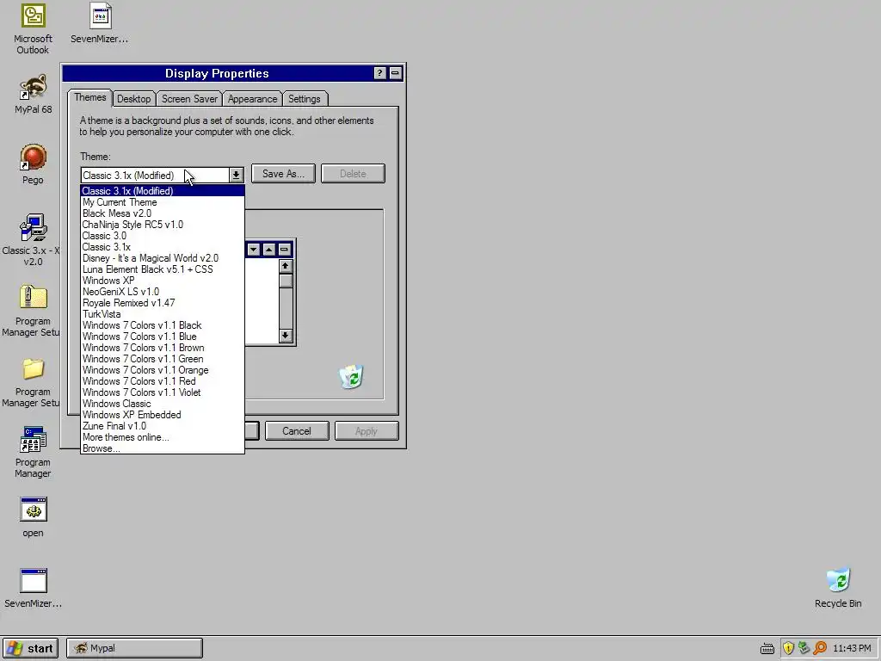Choose Black Mesa v2.0 theme
The height and width of the screenshot is (661, 881).
(163, 213)
